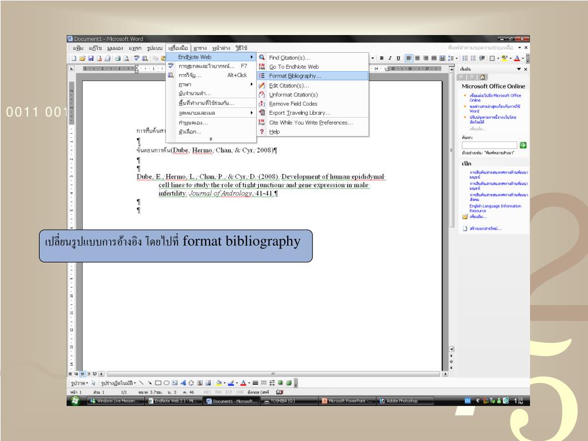Toggle numbered list formatting
The height and width of the screenshot is (441, 588).
pos(465,58)
